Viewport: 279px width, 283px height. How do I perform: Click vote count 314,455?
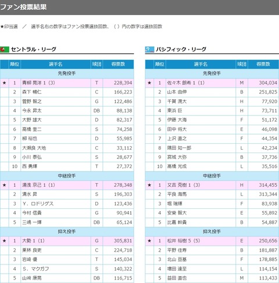pos(268,185)
